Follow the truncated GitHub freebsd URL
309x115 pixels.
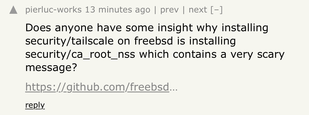101,87
